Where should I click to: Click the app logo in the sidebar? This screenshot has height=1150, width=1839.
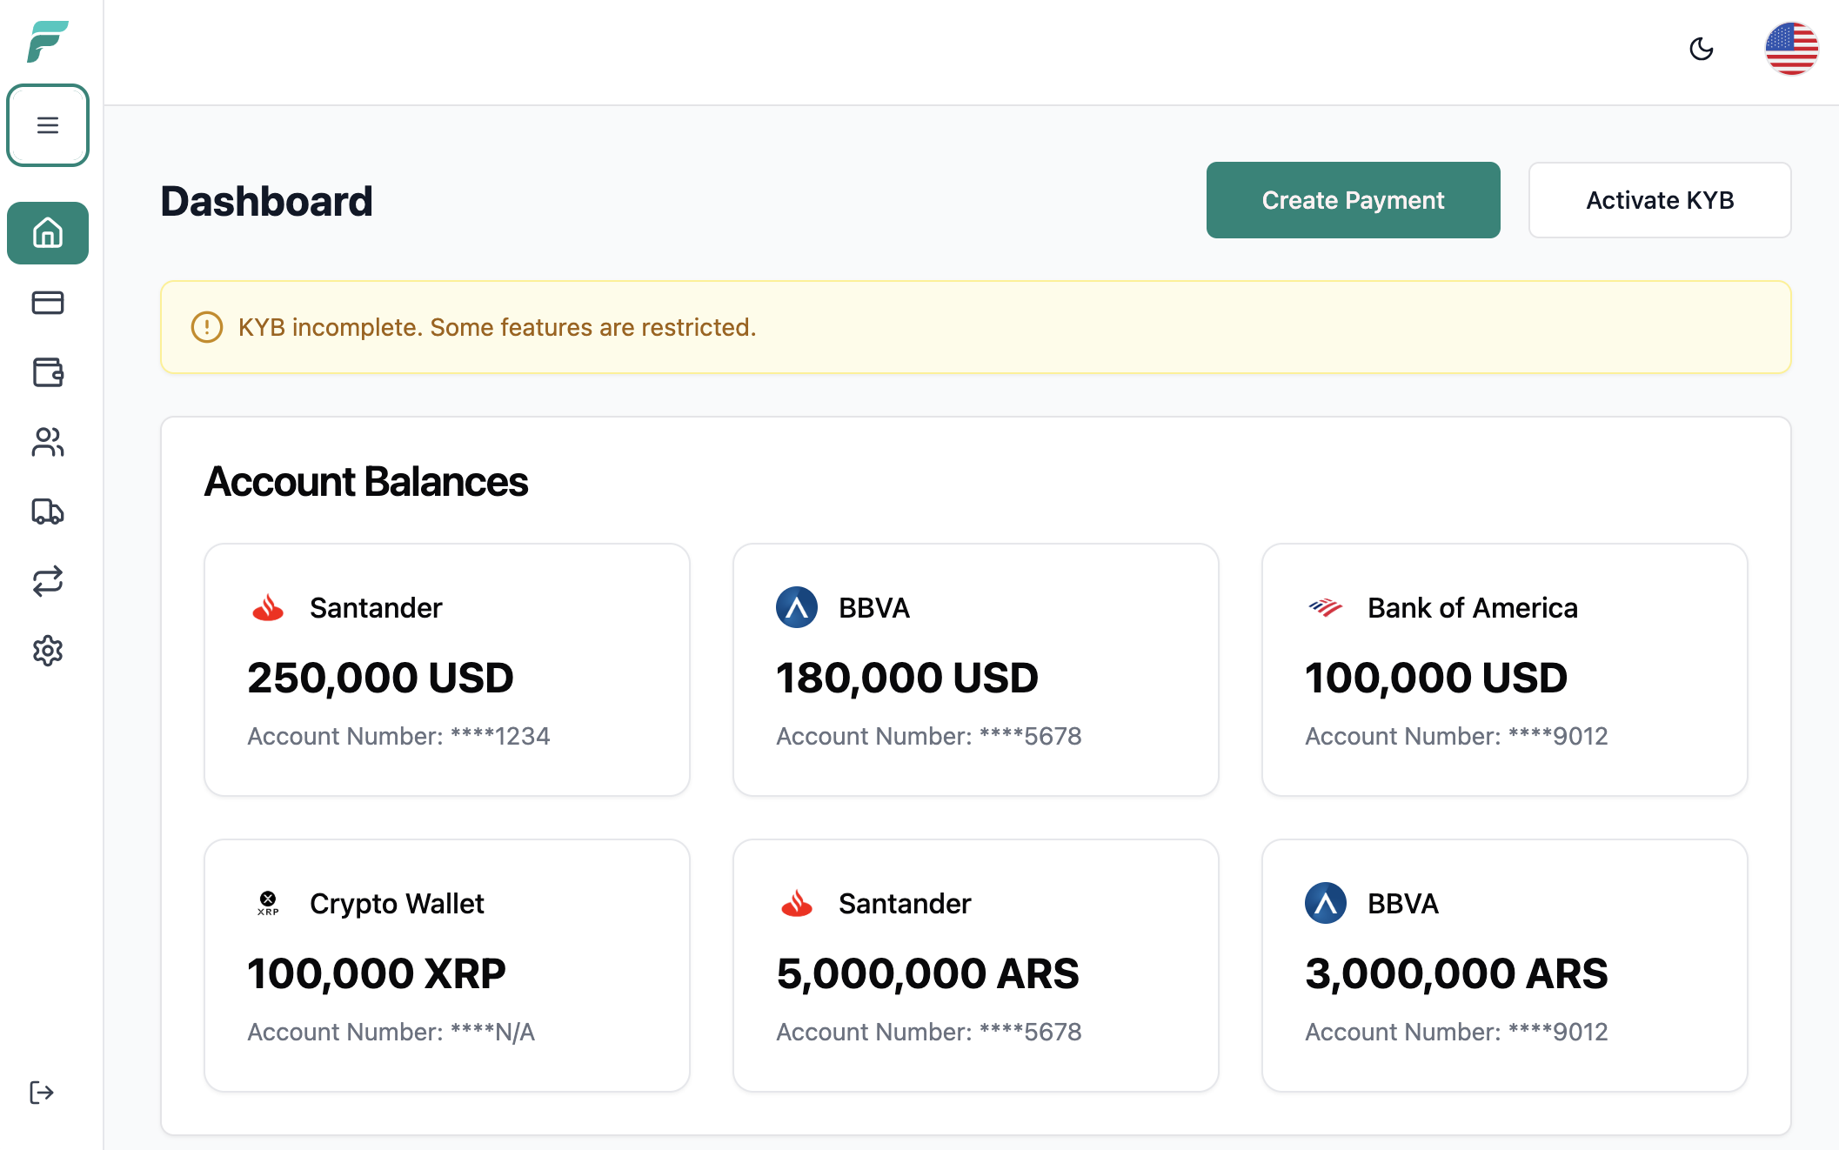pos(48,42)
